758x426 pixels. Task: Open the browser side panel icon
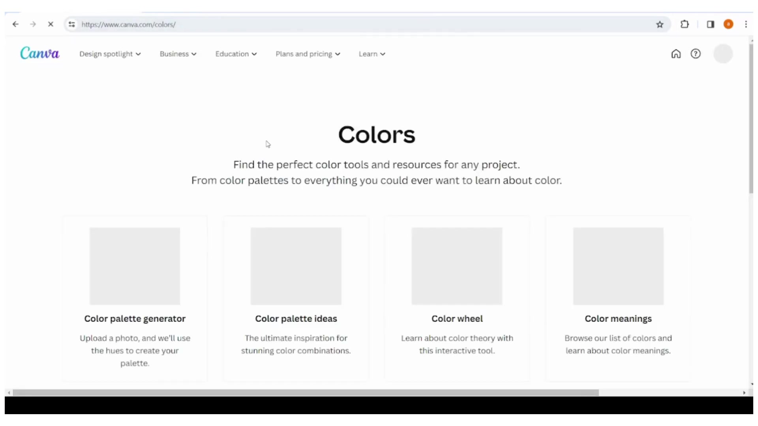[x=711, y=24]
